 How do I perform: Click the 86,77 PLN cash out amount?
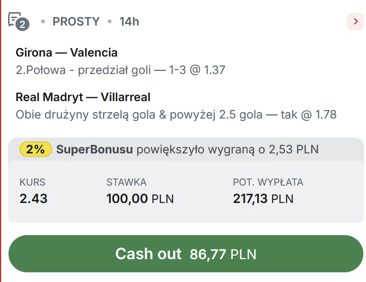[223, 254]
